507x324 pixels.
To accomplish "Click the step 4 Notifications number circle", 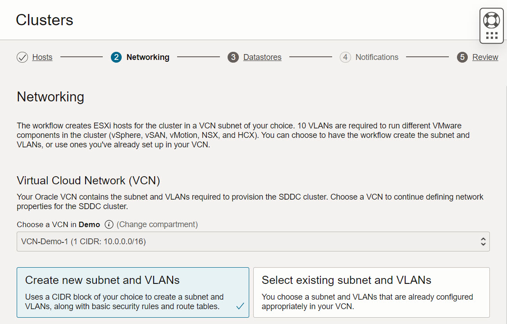I will [x=345, y=57].
